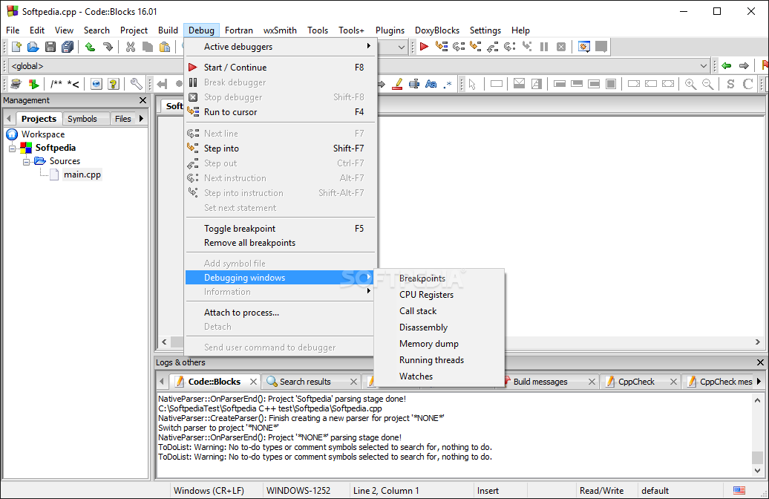This screenshot has height=499, width=769.
Task: Click the WINDOWS-1252 encoding status bar field
Action: [x=300, y=490]
